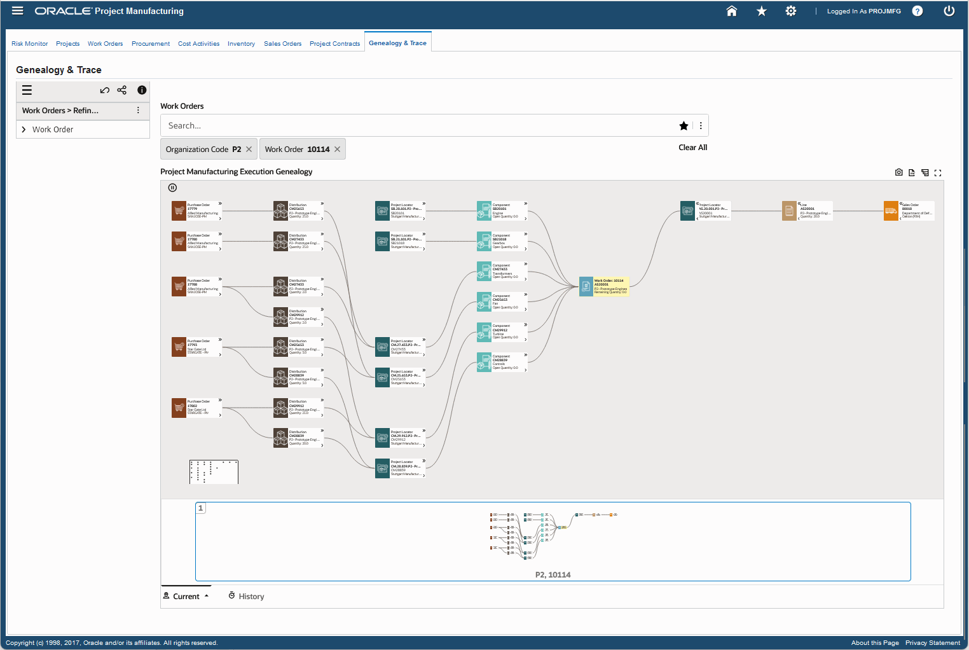Pause the diagram animation
This screenshot has height=650, width=969.
pos(172,188)
